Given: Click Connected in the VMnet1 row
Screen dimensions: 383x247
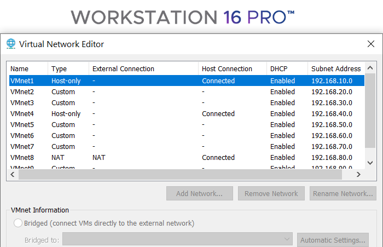Looking at the screenshot, I should tap(218, 81).
